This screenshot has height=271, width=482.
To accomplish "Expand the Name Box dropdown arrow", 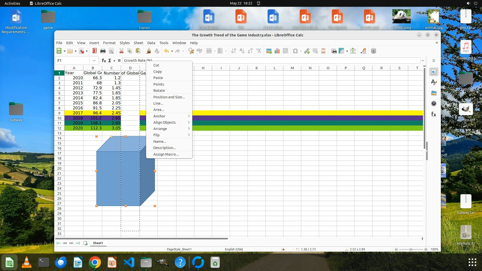I will click(x=94, y=60).
